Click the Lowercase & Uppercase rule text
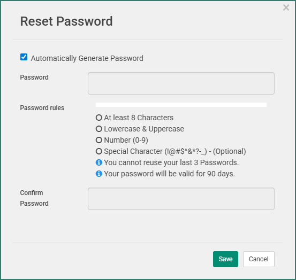Image resolution: width=296 pixels, height=280 pixels. 144,129
